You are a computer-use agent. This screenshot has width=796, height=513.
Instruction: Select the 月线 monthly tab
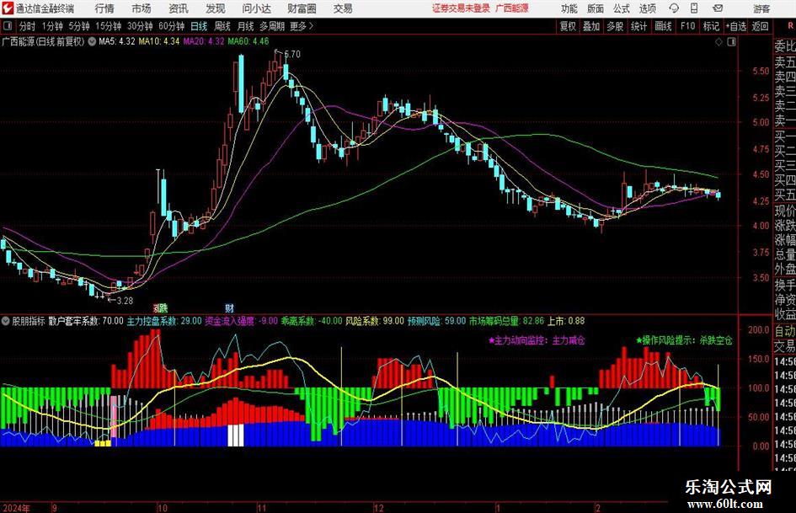[x=246, y=26]
